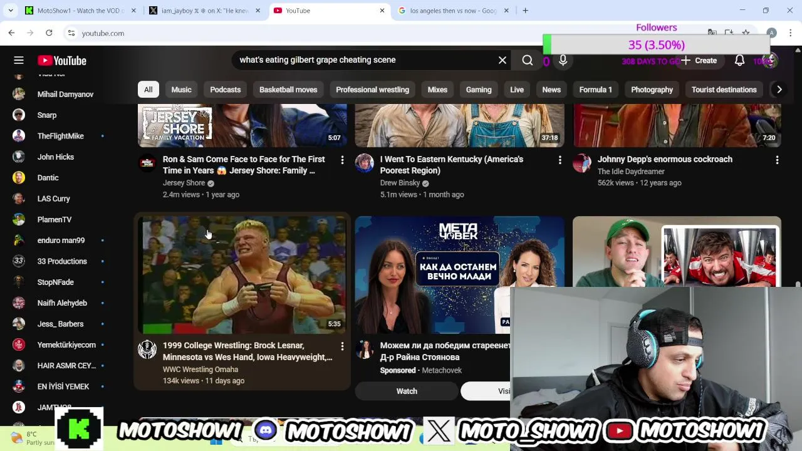Viewport: 802px width, 451px height.
Task: Select the Podcasts filter chip
Action: (225, 90)
